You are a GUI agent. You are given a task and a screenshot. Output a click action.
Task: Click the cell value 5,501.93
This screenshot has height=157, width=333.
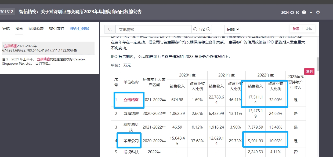(255, 141)
